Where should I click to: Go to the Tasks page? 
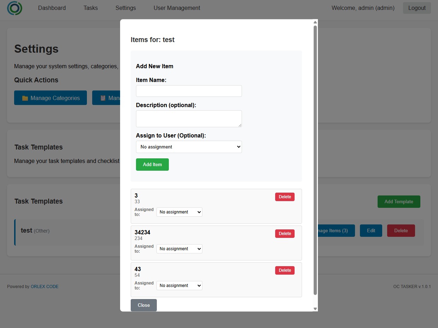tap(90, 8)
